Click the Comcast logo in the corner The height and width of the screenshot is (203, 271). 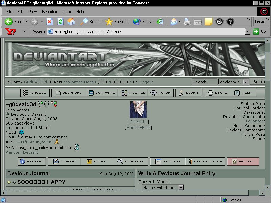pyautogui.click(x=264, y=12)
